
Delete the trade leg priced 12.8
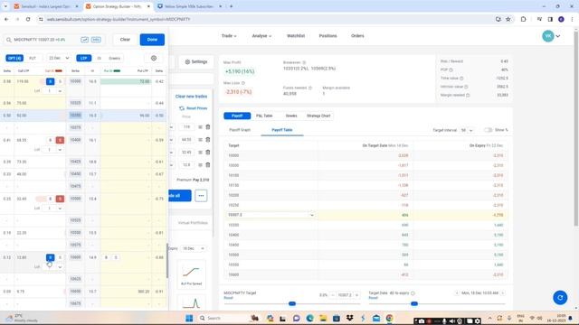point(208,164)
